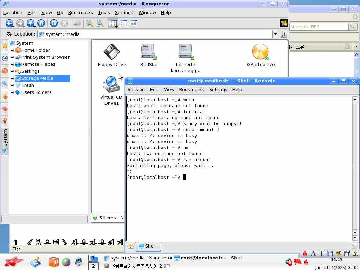Expand the Print System Browser node
The width and height of the screenshot is (360, 270).
click(12, 57)
